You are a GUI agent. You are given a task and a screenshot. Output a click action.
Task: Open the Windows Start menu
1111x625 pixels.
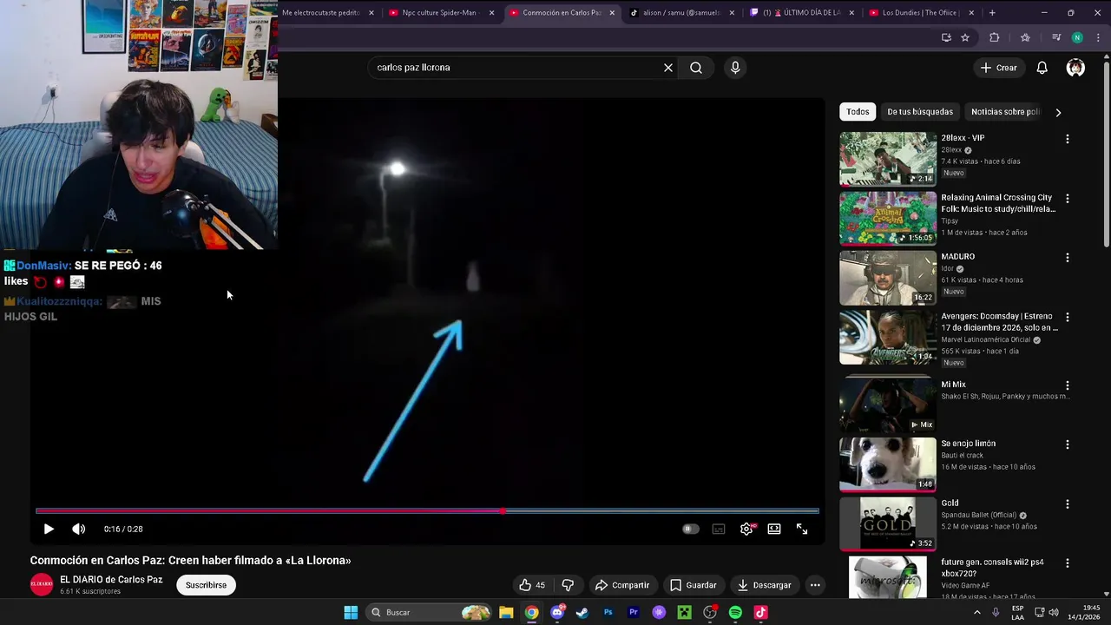coord(351,613)
